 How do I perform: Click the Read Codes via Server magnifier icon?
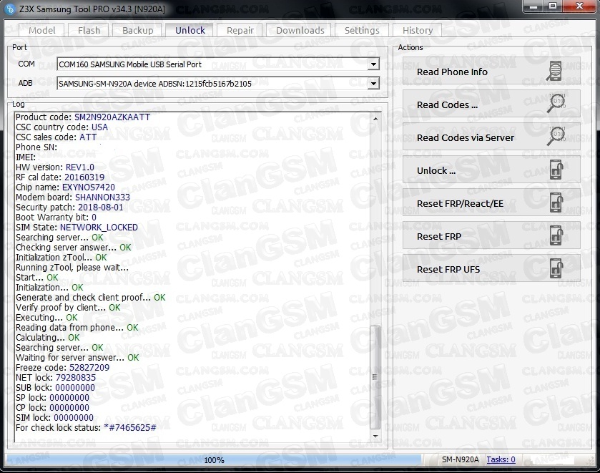(x=556, y=137)
